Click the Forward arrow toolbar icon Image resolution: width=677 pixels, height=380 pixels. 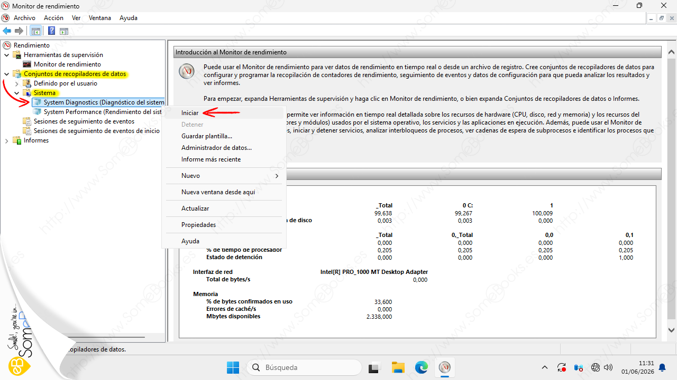pos(19,31)
